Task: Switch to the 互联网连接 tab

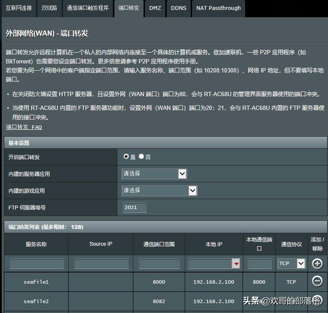Action: point(19,8)
